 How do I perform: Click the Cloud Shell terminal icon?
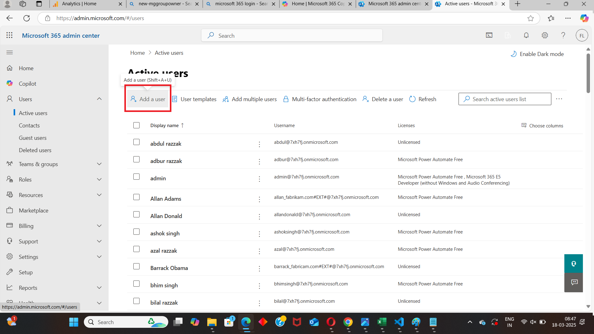[x=489, y=35]
